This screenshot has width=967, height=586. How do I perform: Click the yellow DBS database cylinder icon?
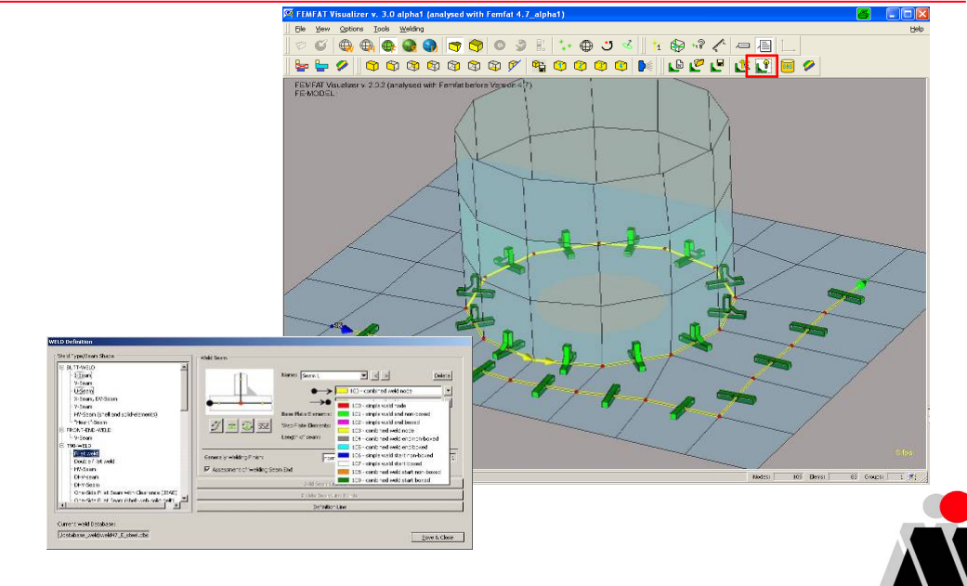(788, 66)
